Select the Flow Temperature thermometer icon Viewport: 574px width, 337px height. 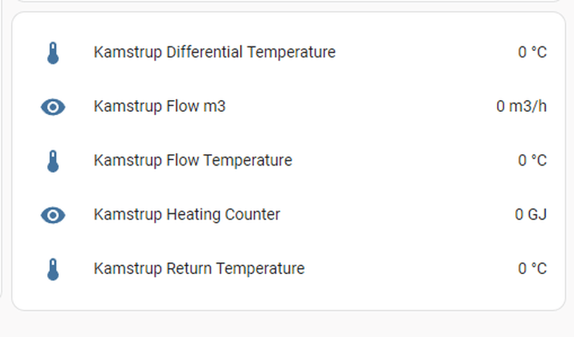53,161
